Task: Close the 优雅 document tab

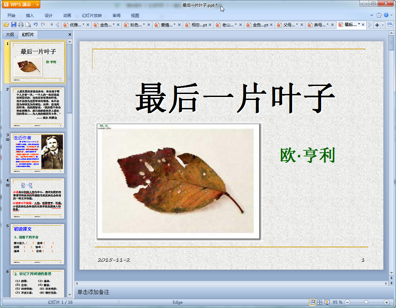Action: coord(88,25)
